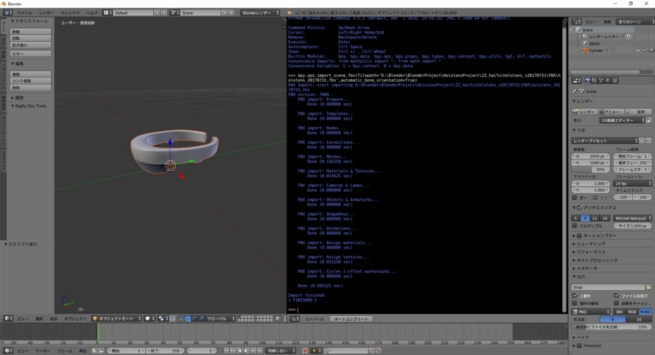Click the Mirror (ミラー) button in tool shelf
This screenshot has height=355, width=655.
(x=31, y=54)
